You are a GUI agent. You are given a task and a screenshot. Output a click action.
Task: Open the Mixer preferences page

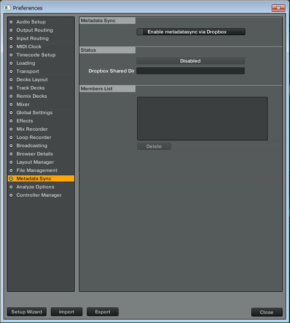pyautogui.click(x=41, y=104)
